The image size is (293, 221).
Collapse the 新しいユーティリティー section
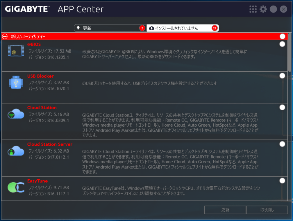[5, 36]
